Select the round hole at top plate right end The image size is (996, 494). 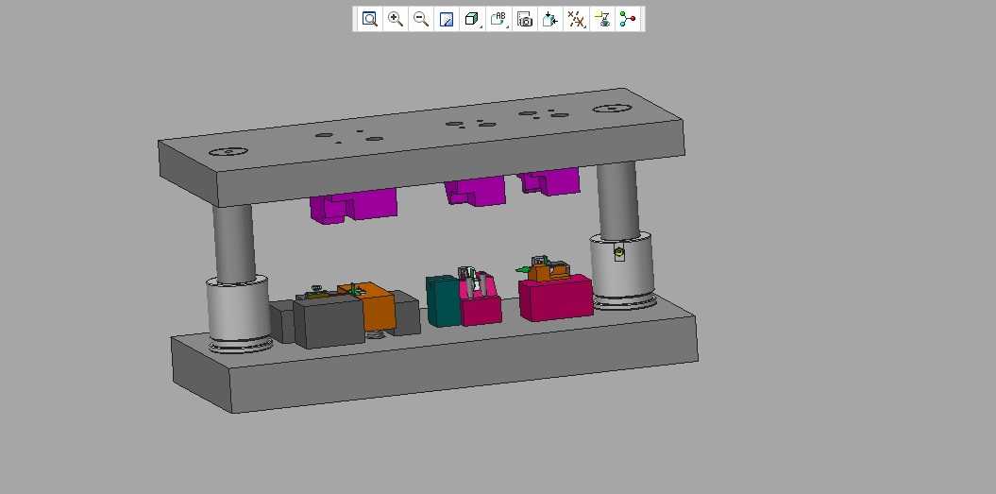(x=612, y=109)
